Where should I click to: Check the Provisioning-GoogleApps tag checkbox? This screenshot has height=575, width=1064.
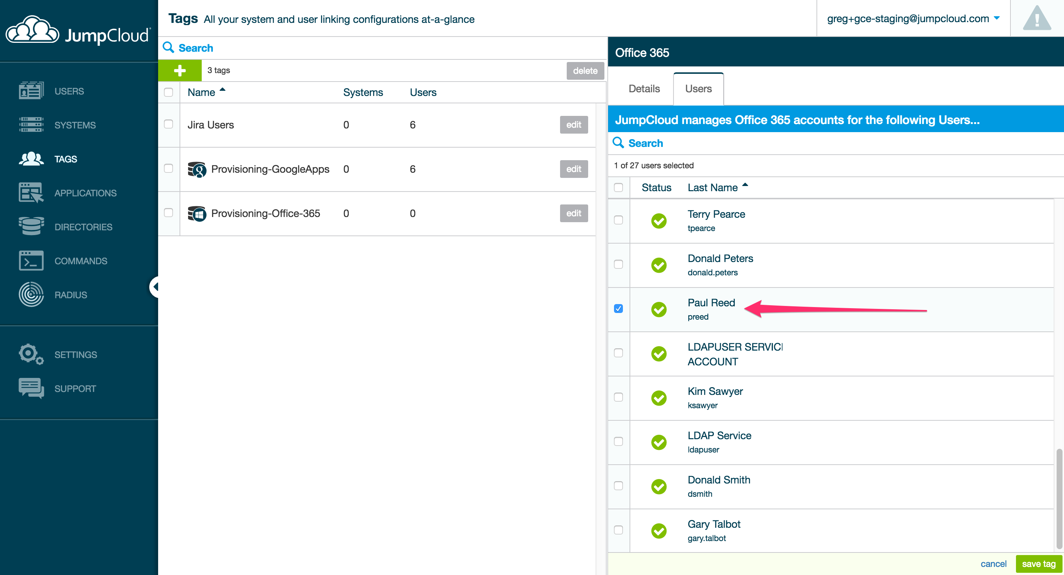point(168,168)
